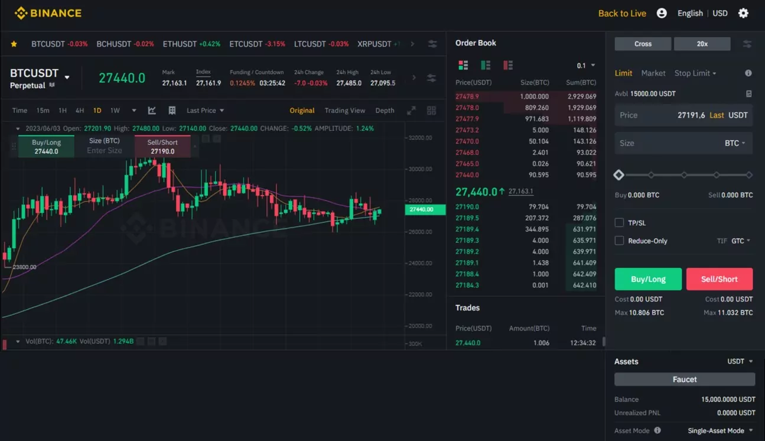Click the Binance logo

[x=48, y=13]
